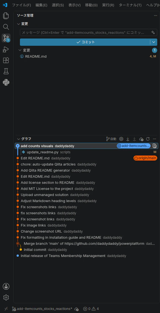Click the ソース管理 panel title
The image size is (160, 313).
point(25,15)
